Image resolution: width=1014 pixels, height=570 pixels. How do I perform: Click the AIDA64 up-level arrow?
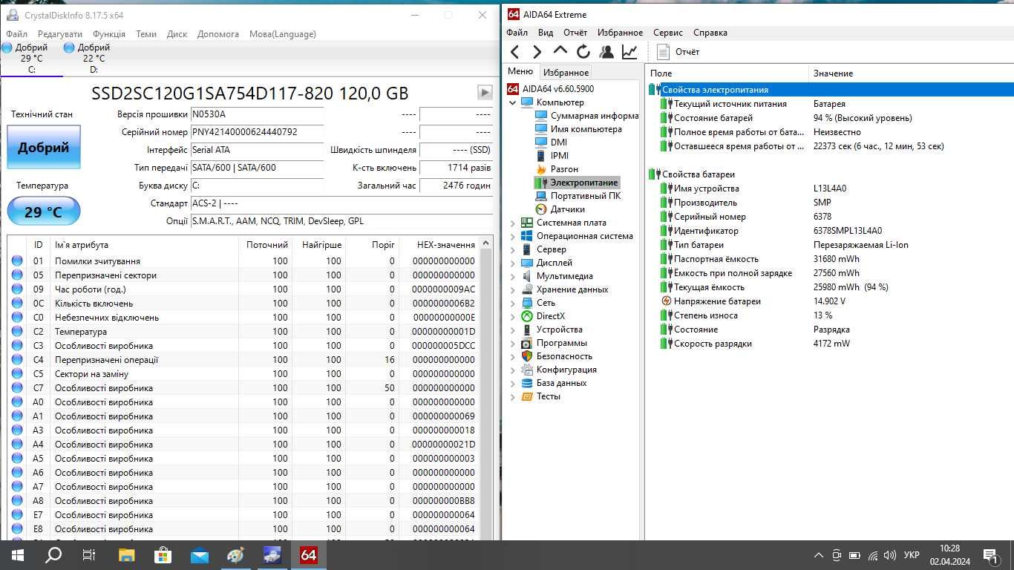click(x=560, y=50)
